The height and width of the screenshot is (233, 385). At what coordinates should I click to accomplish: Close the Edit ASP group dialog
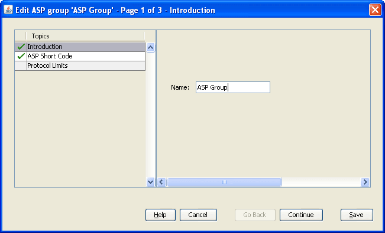point(375,10)
